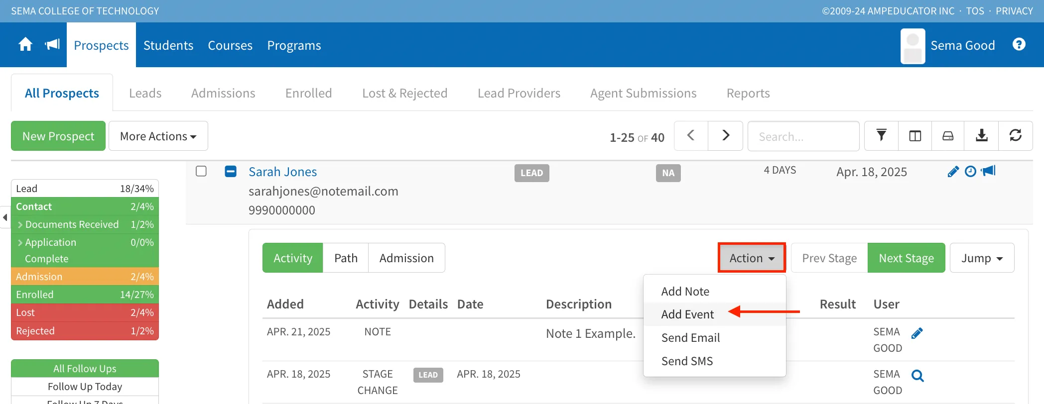
Task: Open the filter funnel tool
Action: pyautogui.click(x=881, y=136)
